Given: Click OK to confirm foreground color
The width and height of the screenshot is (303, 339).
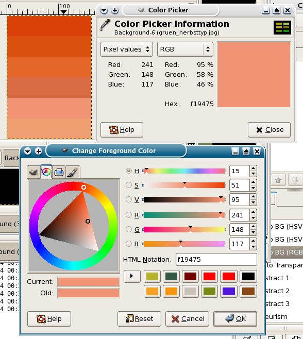Looking at the screenshot, I should point(235,319).
